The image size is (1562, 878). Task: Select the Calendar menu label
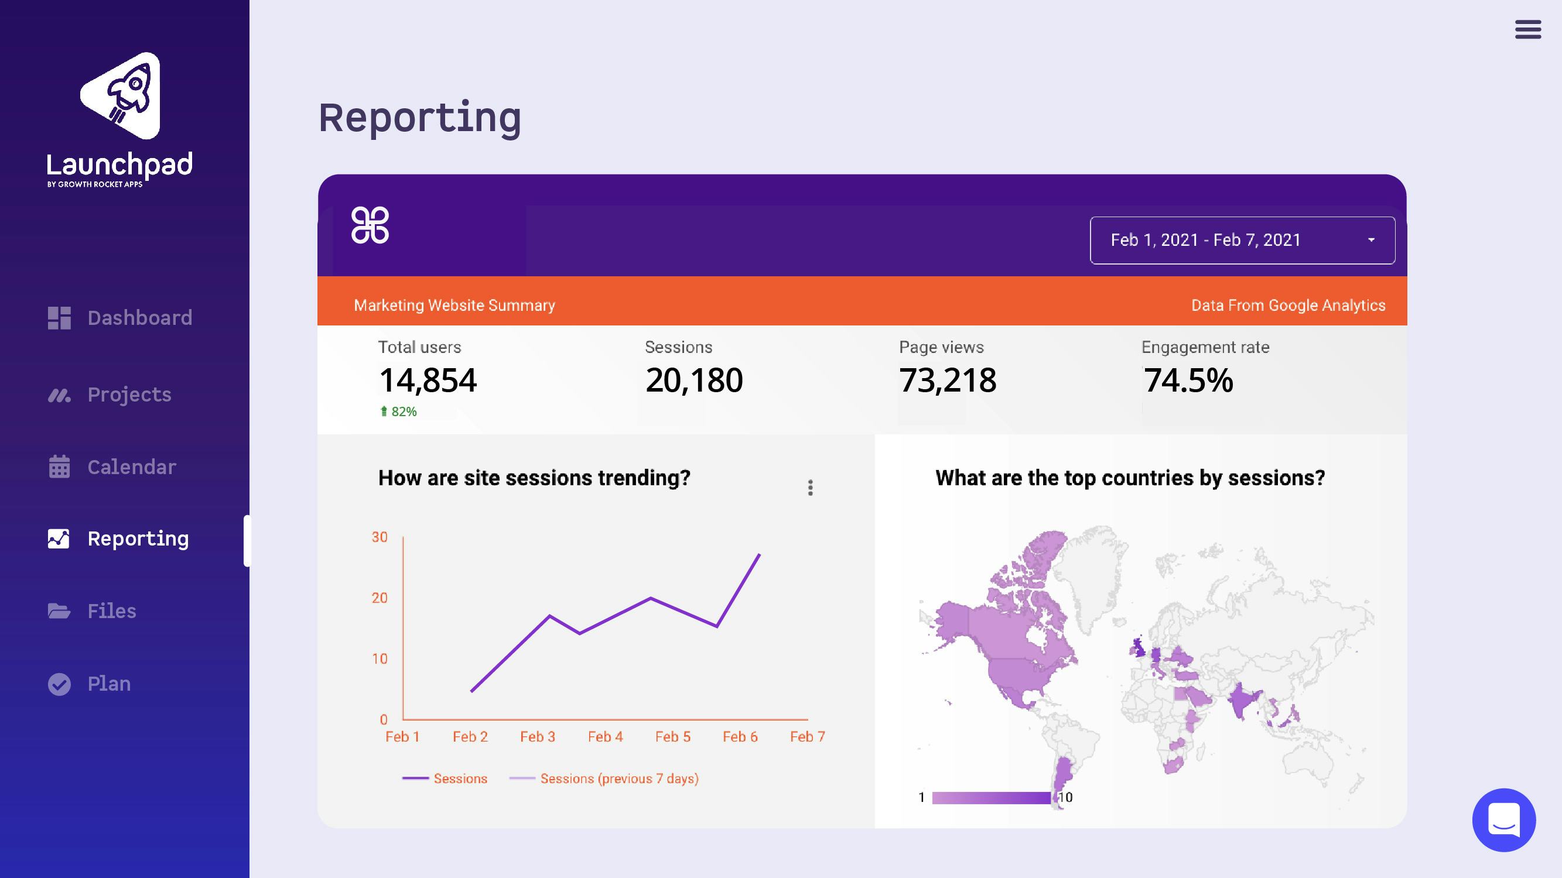(132, 467)
